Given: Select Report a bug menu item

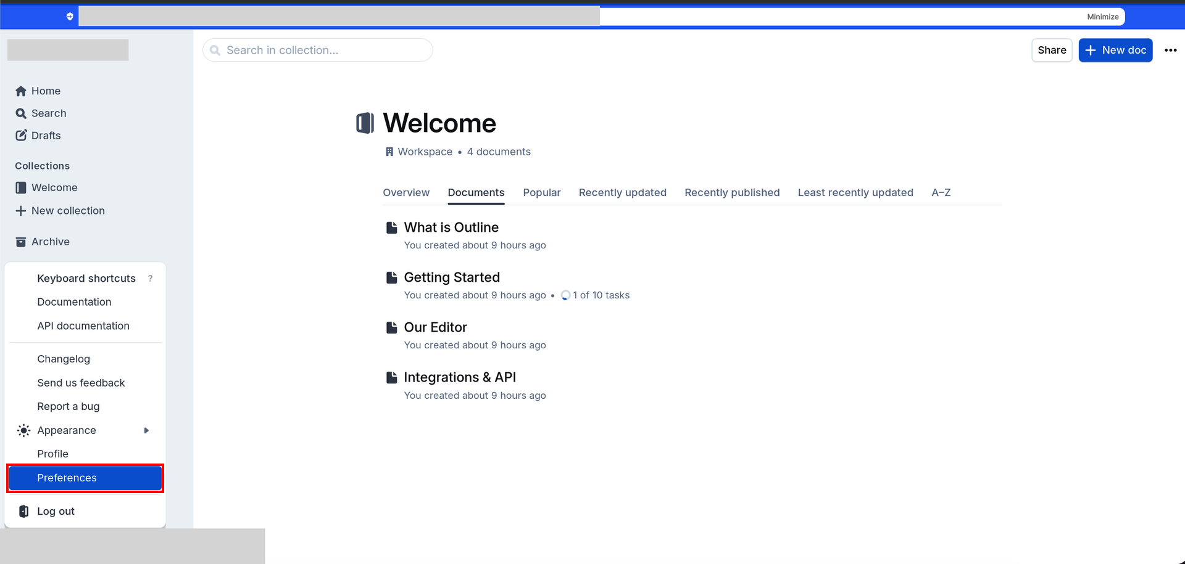Looking at the screenshot, I should tap(85, 407).
